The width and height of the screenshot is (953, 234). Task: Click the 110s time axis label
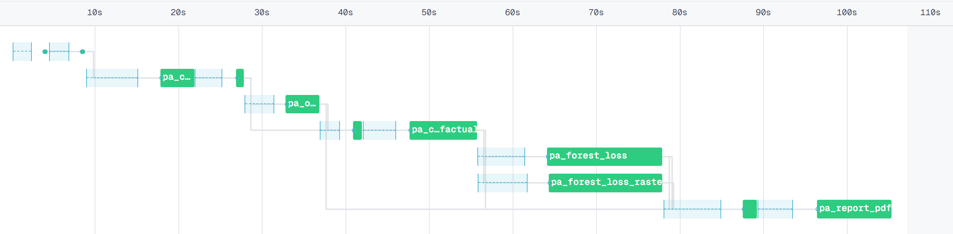tap(930, 13)
